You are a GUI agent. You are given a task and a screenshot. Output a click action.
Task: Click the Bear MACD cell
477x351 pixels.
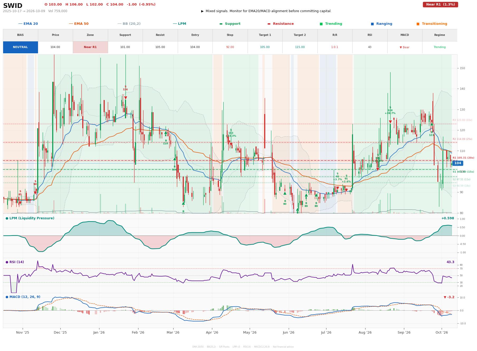404,47
